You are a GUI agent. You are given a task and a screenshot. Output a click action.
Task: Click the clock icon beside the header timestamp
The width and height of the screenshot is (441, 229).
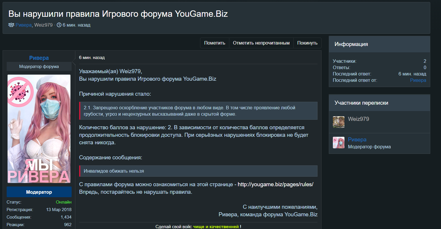click(59, 25)
